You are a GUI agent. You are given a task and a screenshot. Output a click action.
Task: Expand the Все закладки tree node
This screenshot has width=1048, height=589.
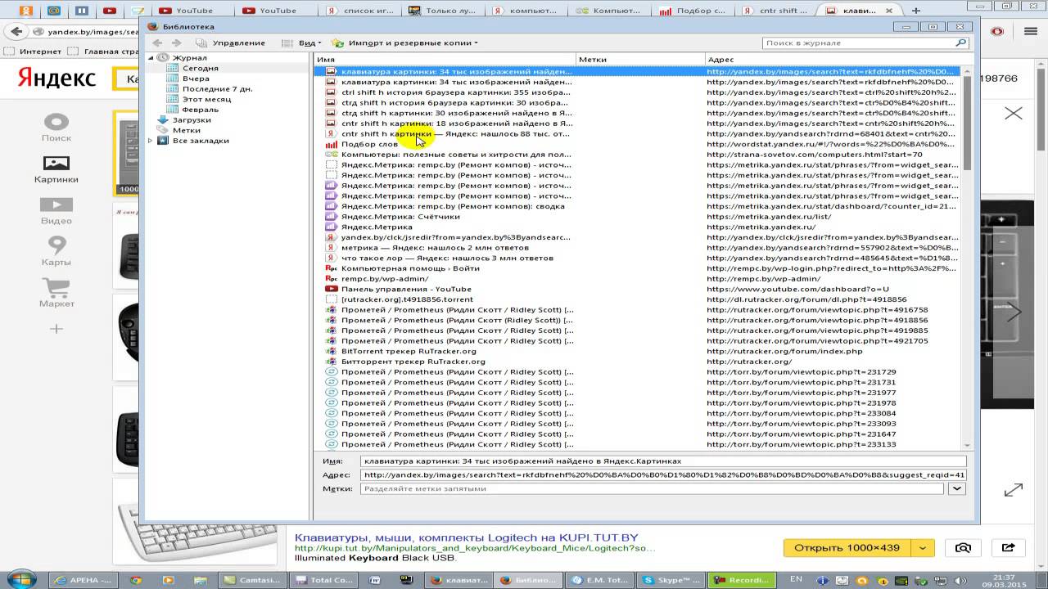[151, 141]
